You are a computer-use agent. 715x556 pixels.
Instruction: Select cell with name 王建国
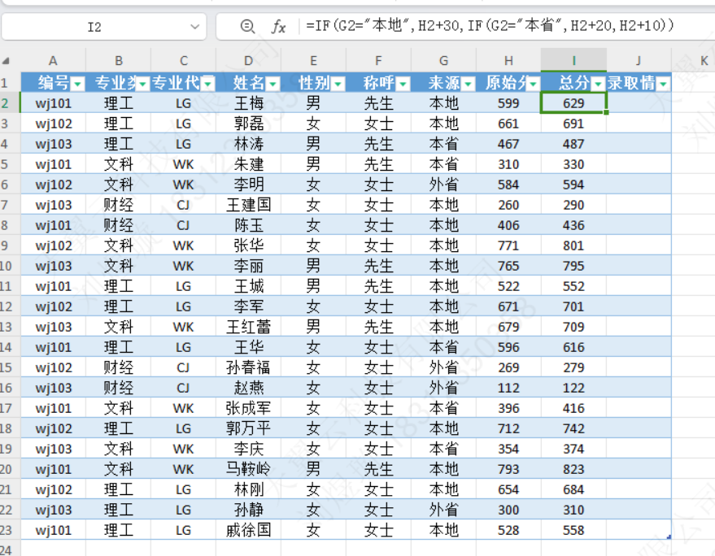pos(249,205)
